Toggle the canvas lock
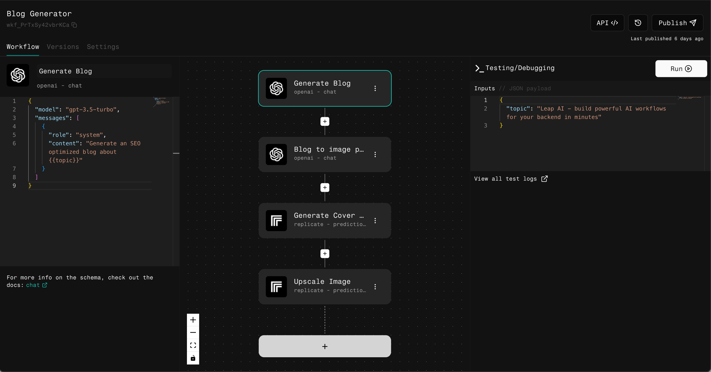 pyautogui.click(x=193, y=358)
